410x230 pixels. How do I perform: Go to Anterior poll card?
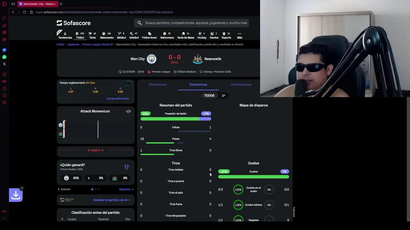pyautogui.click(x=64, y=189)
